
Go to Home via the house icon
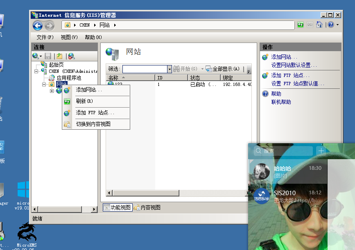click(x=319, y=25)
